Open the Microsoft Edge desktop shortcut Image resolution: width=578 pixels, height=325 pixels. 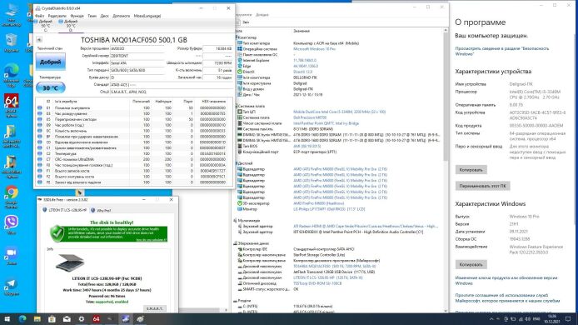click(x=12, y=75)
